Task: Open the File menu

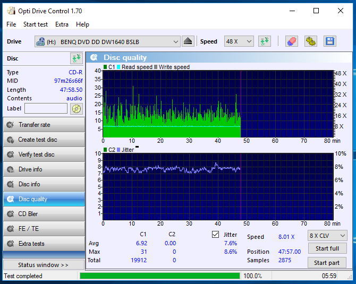Action: pos(11,24)
